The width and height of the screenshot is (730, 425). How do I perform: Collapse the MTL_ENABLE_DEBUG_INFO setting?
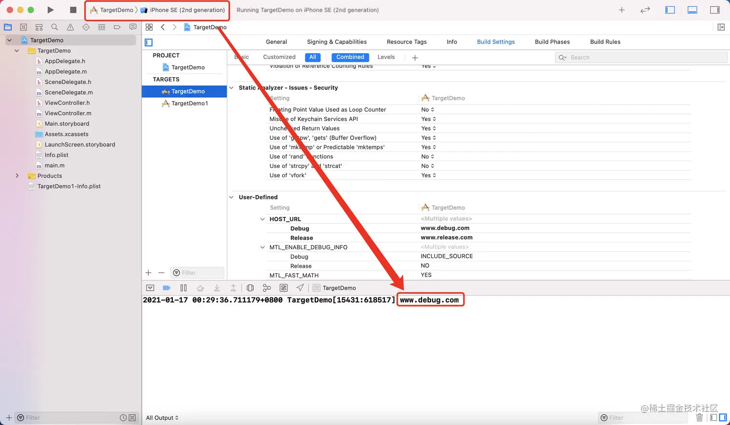(x=263, y=247)
